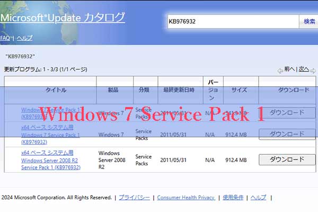Image resolution: width=318 pixels, height=212 pixels.
Task: Sort by バージョン column header
Action: [213, 90]
